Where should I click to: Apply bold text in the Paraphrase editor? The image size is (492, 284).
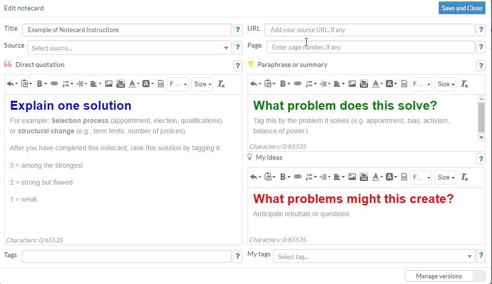[x=283, y=84]
